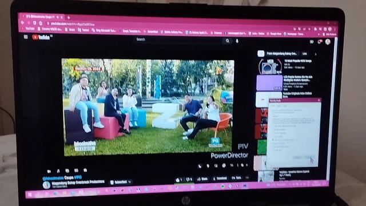Open the Homepage - Canva bookmark

(x=293, y=34)
